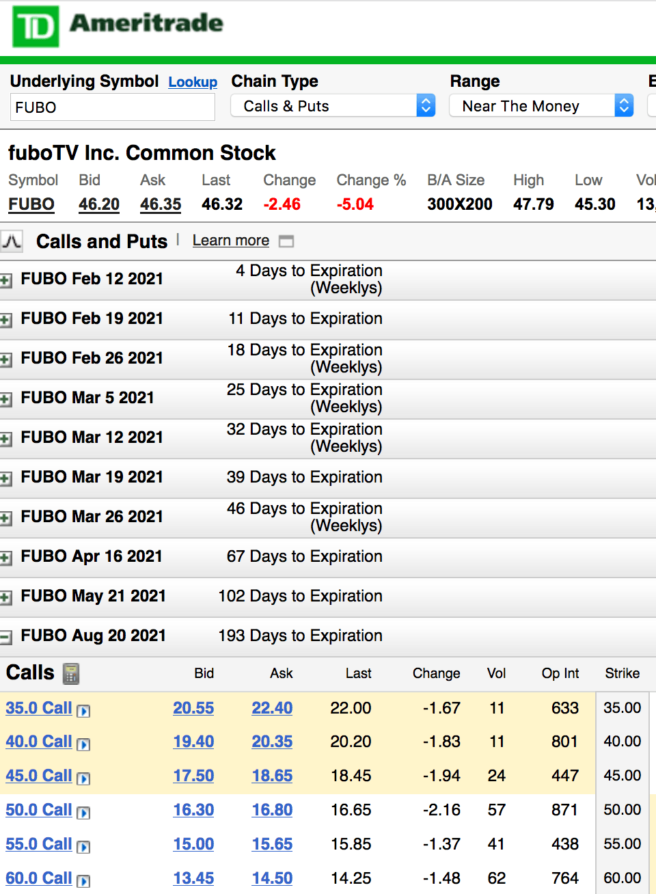The height and width of the screenshot is (894, 656).
Task: Expand the FUBO Feb 12 2021 expiration
Action: click(x=6, y=280)
